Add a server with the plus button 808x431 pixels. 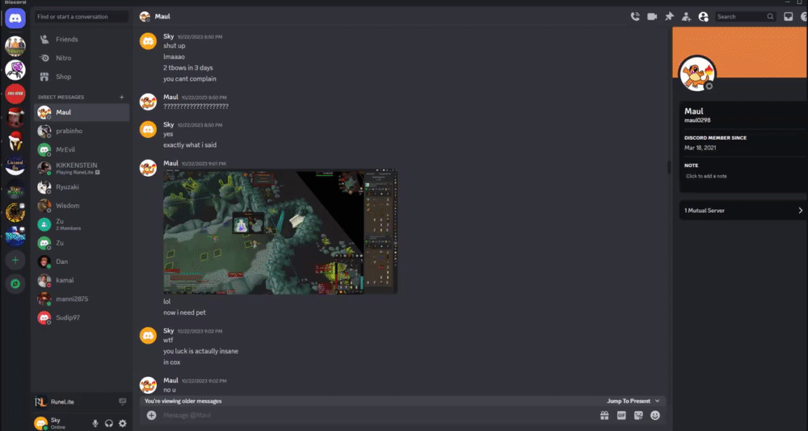[x=15, y=260]
